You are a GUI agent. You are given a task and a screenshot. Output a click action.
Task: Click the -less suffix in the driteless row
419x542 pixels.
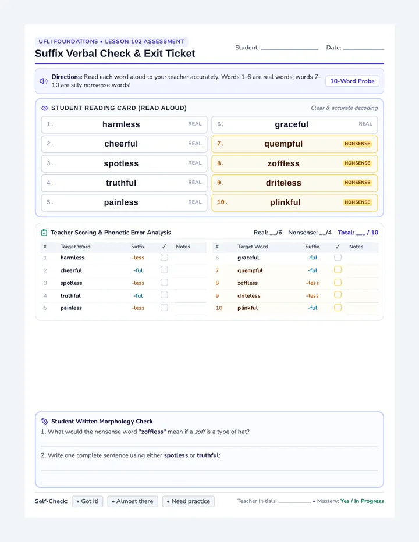(312, 296)
